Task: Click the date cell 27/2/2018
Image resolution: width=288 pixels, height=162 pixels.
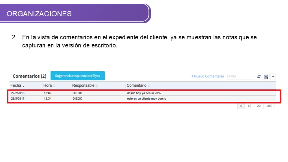Action: click(x=18, y=93)
